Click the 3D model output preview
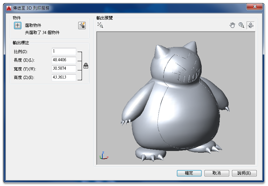The image size is (268, 186). point(176,98)
